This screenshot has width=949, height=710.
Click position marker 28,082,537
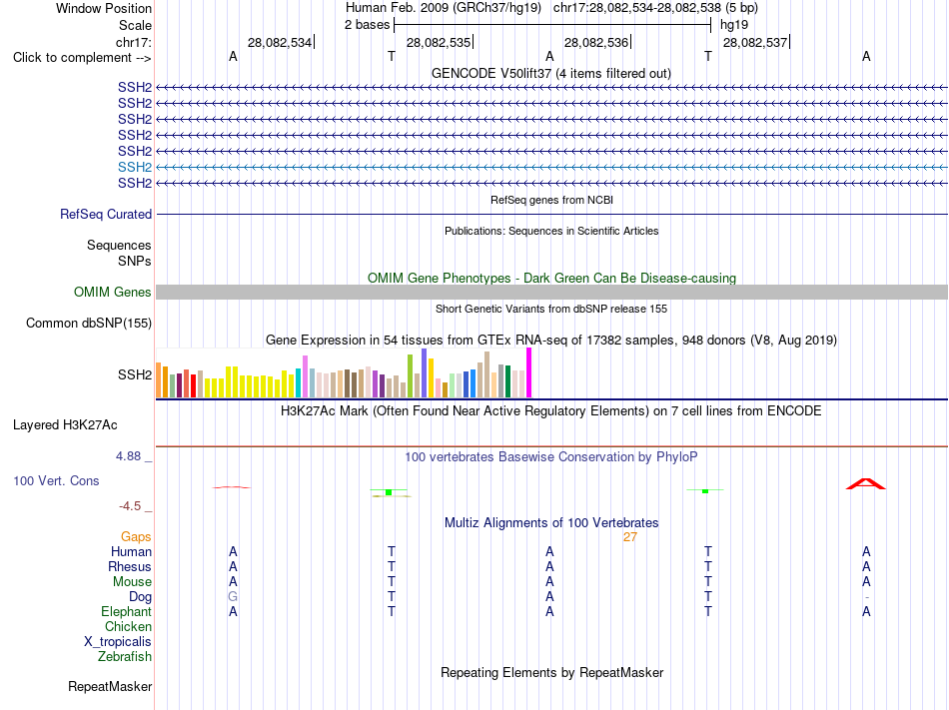point(755,42)
